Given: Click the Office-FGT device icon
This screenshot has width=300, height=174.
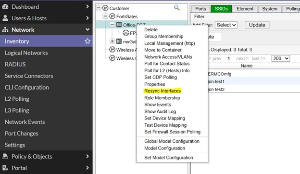Looking at the screenshot, I should (119, 25).
